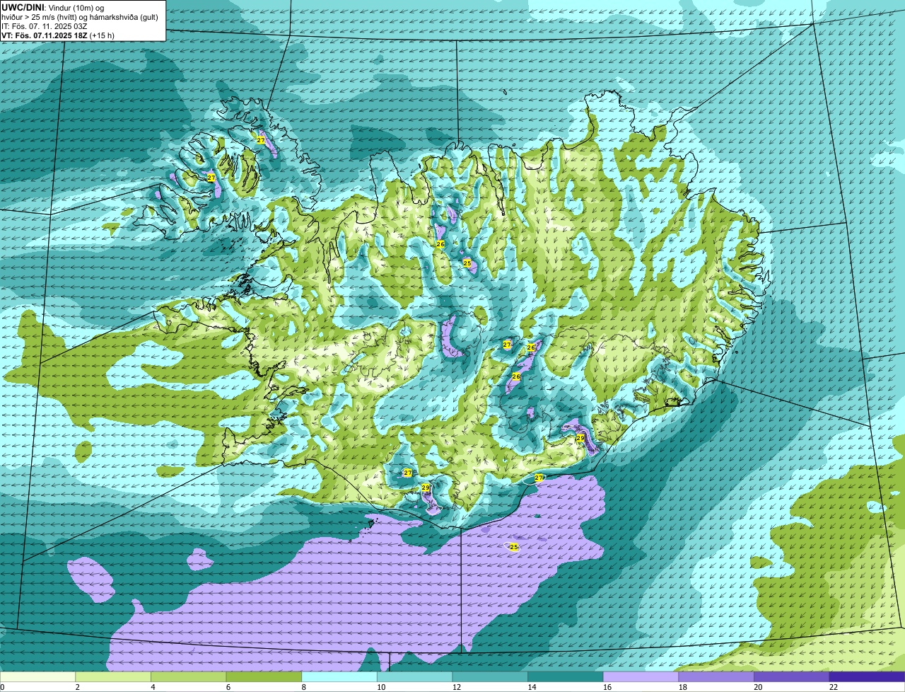Click the legend tick label '14'
Screen dimensions: 905x692
[532, 687]
